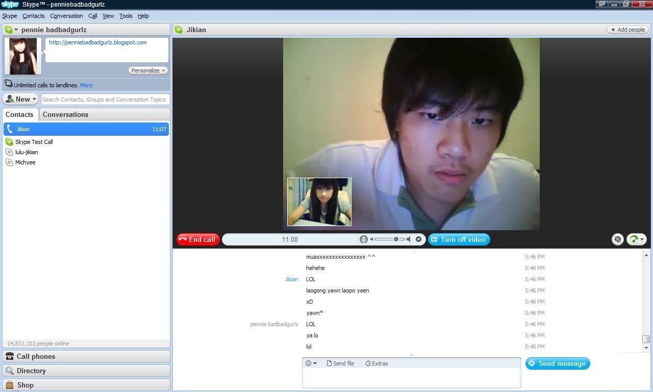Open the Call menu

click(x=93, y=16)
